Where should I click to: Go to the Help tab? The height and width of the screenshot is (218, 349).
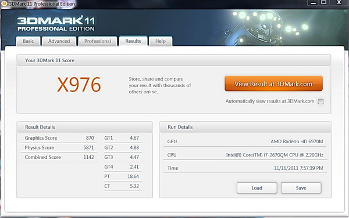(161, 41)
